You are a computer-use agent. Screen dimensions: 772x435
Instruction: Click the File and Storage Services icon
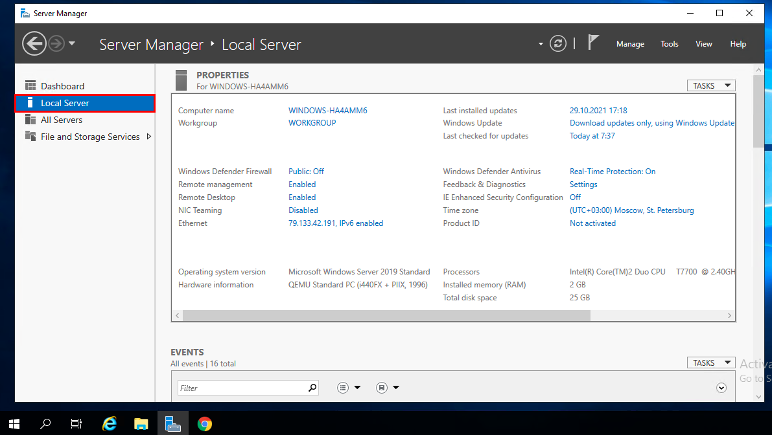pyautogui.click(x=30, y=137)
